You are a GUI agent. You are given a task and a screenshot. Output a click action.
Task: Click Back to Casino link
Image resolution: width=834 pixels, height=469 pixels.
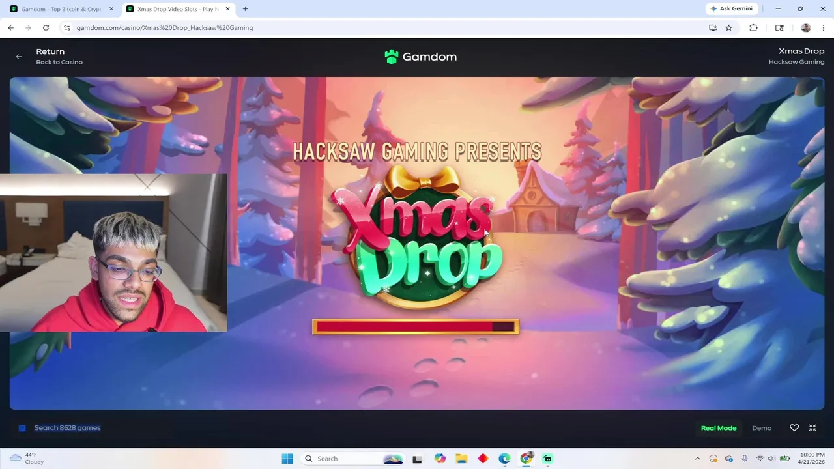59,62
